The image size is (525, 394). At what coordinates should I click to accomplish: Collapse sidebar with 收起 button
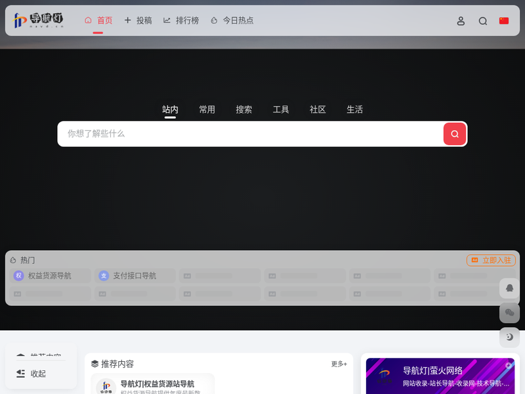31,374
